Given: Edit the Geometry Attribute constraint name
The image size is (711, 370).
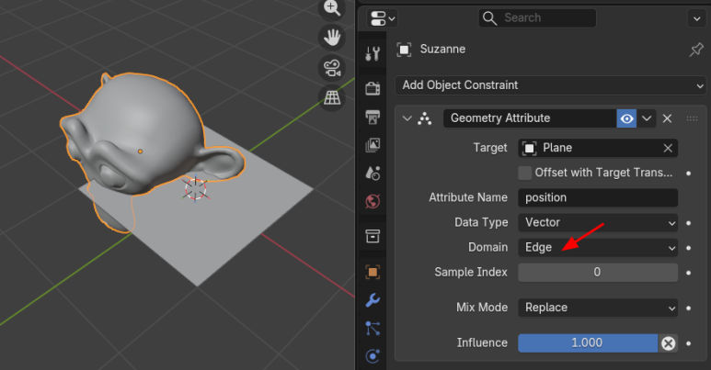Looking at the screenshot, I should (x=530, y=118).
